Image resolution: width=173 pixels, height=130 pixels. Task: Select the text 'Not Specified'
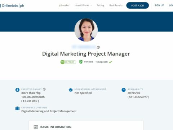pyautogui.click(x=83, y=93)
